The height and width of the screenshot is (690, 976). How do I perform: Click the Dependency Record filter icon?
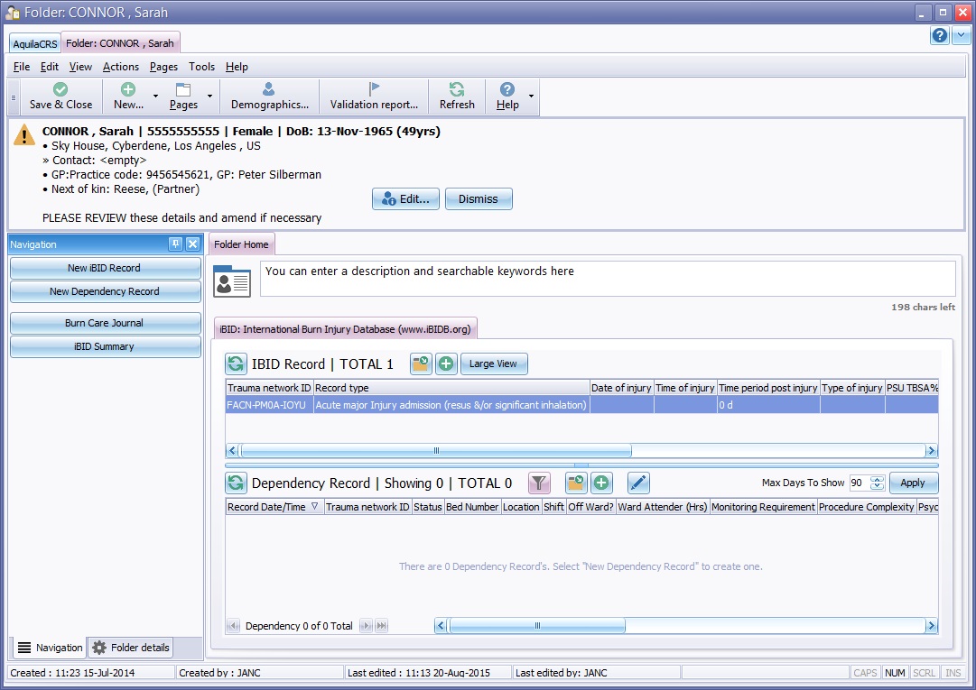point(539,483)
